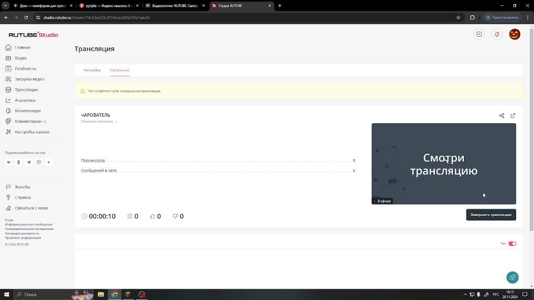Click Завершить трансляцию button
Screen dimensions: 534x300
[491, 215]
